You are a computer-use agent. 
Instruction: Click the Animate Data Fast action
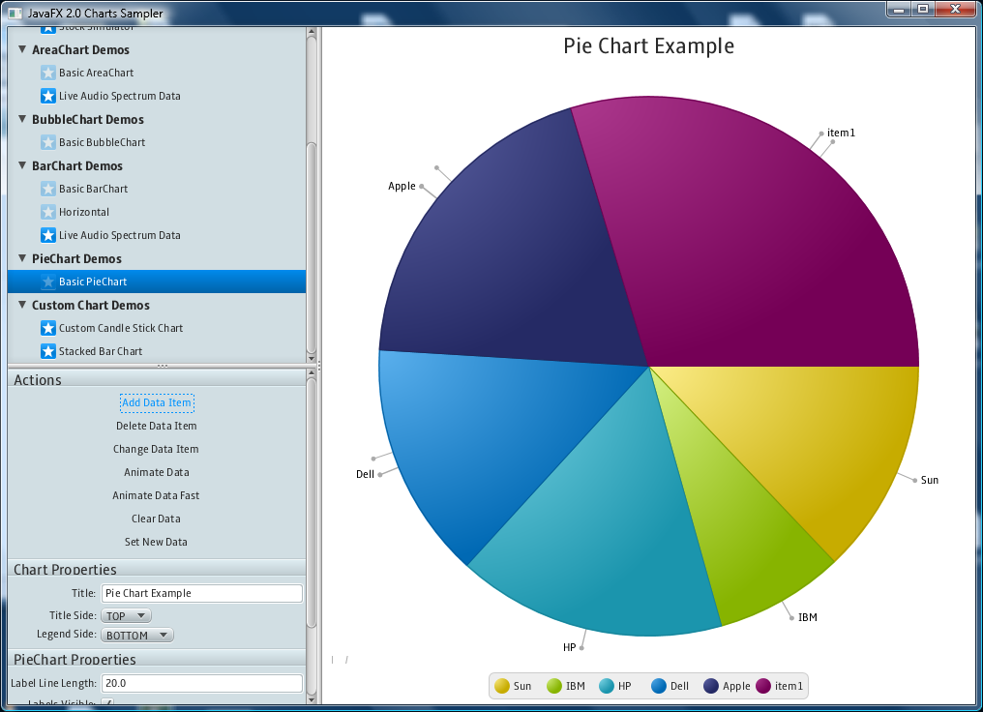coord(156,495)
